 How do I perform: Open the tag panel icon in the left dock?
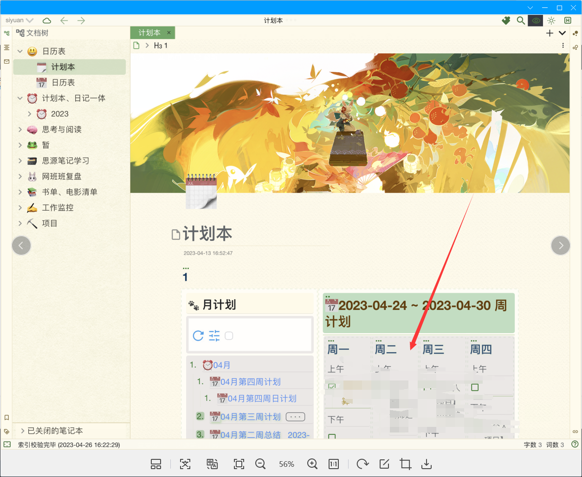point(6,432)
